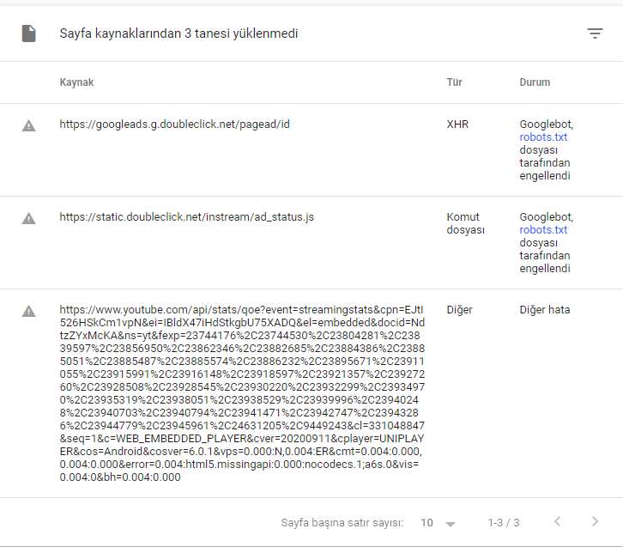This screenshot has width=623, height=547.
Task: Click the Diğer hata status text
Action: (545, 310)
